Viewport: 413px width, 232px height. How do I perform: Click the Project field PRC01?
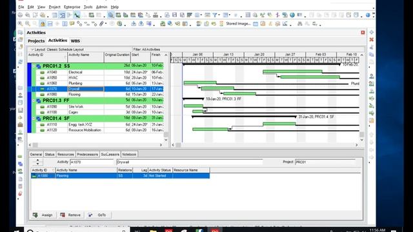pos(325,162)
